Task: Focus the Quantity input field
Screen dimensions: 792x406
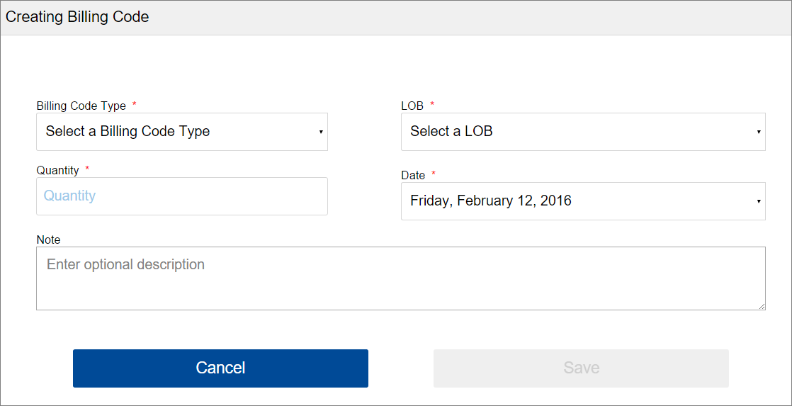Action: pos(181,196)
